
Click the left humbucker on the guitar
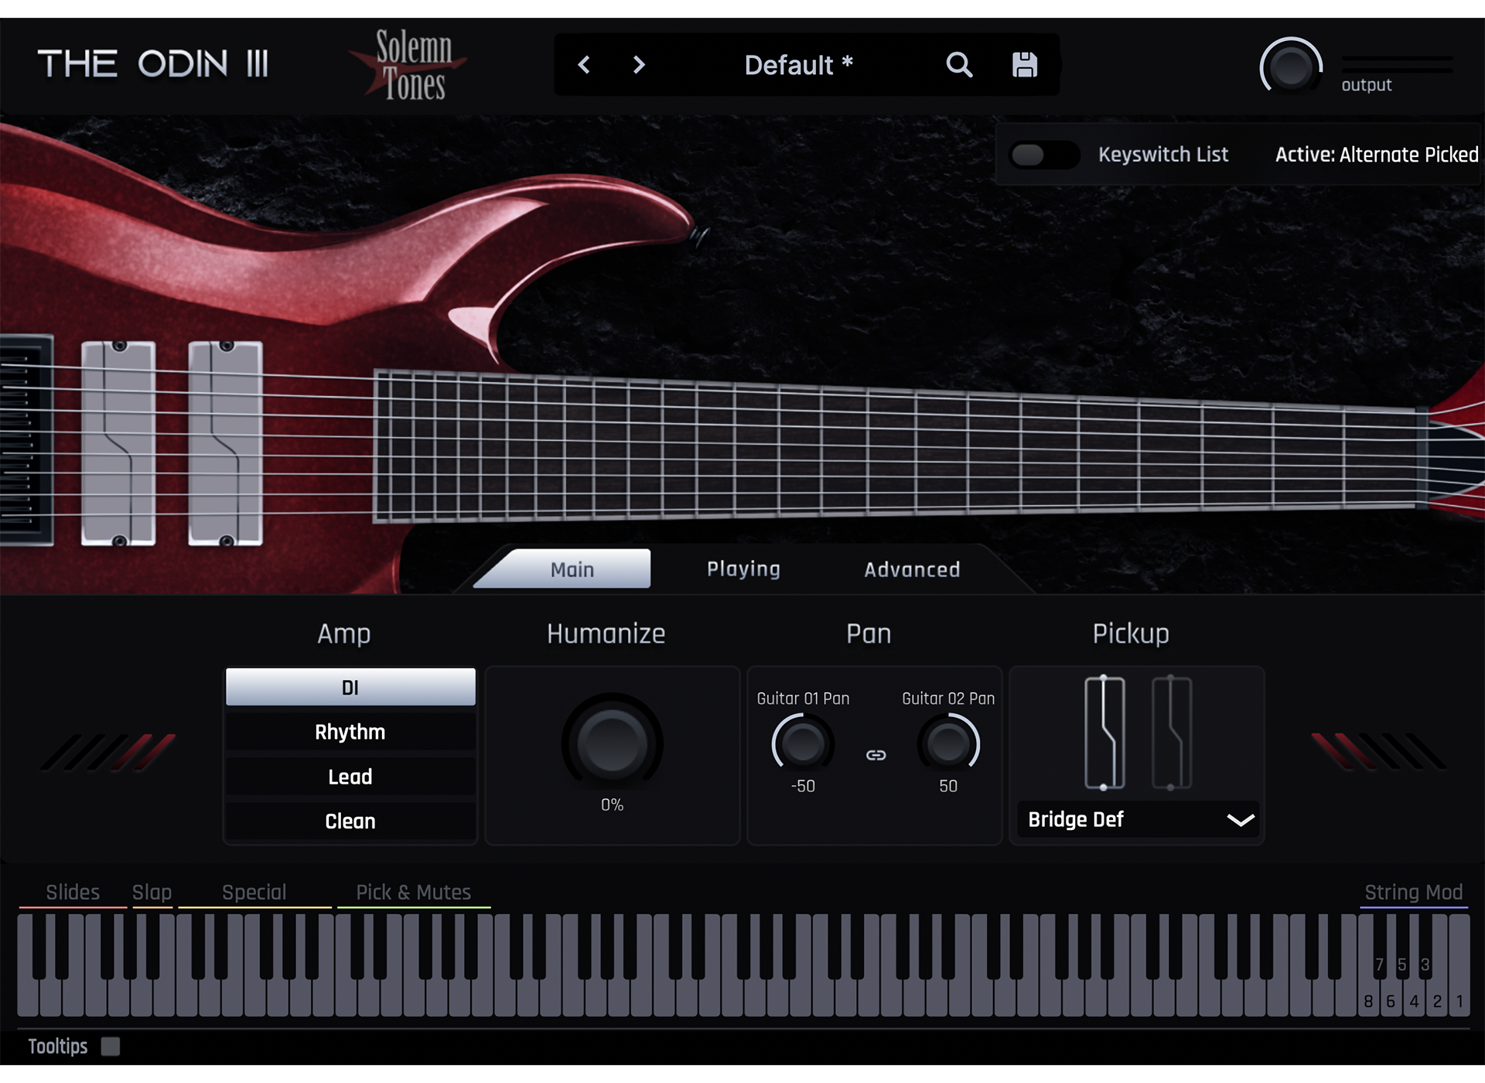pos(118,443)
